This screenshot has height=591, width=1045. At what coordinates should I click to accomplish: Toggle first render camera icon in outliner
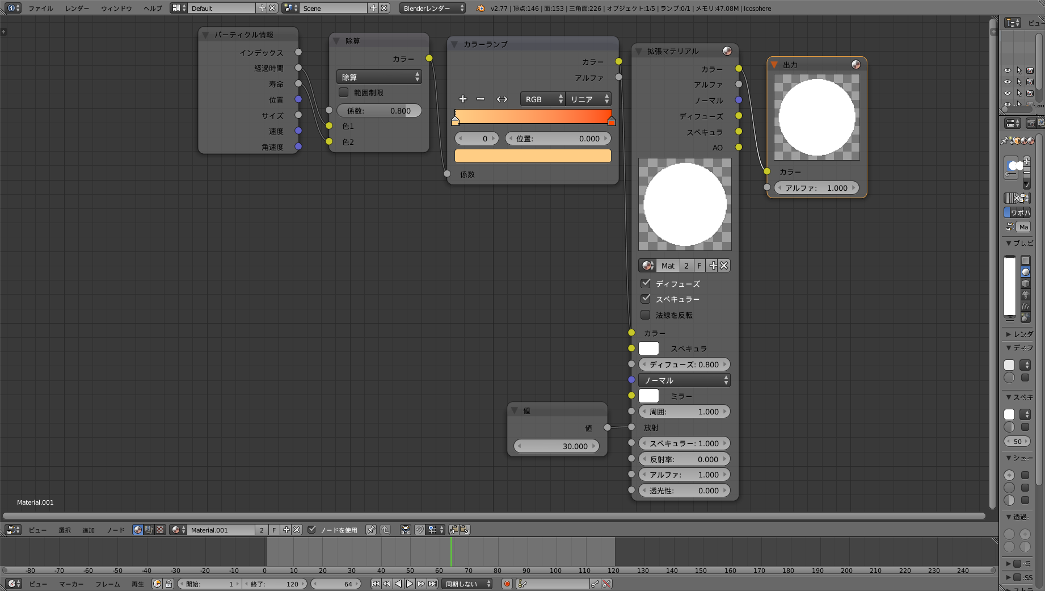pyautogui.click(x=1030, y=70)
